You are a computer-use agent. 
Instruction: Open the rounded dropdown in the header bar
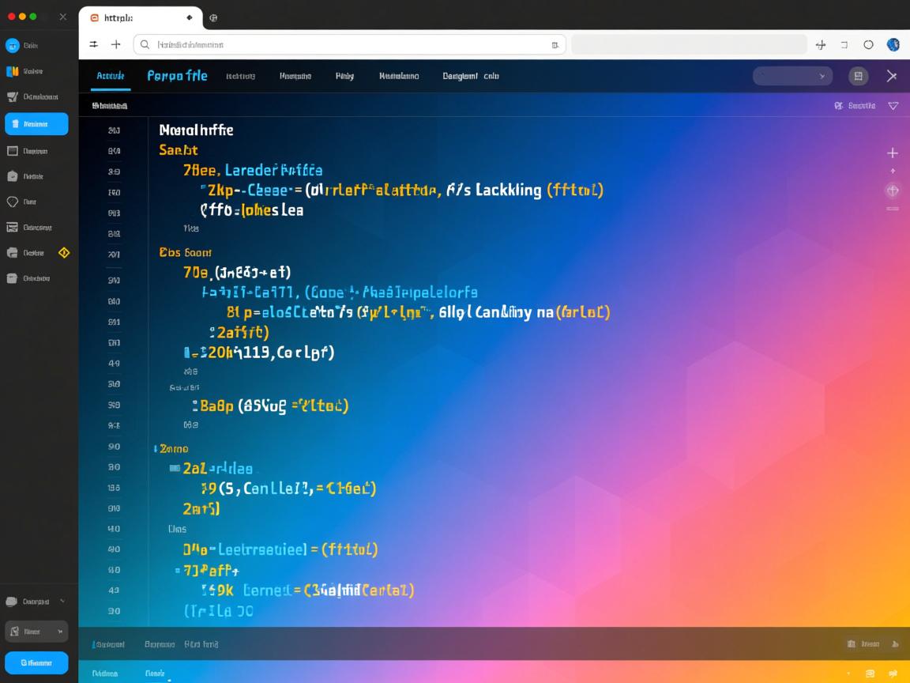[792, 76]
